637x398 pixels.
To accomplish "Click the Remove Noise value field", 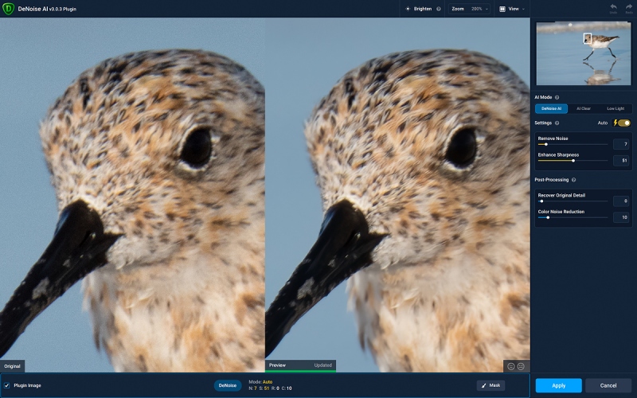I will [621, 144].
